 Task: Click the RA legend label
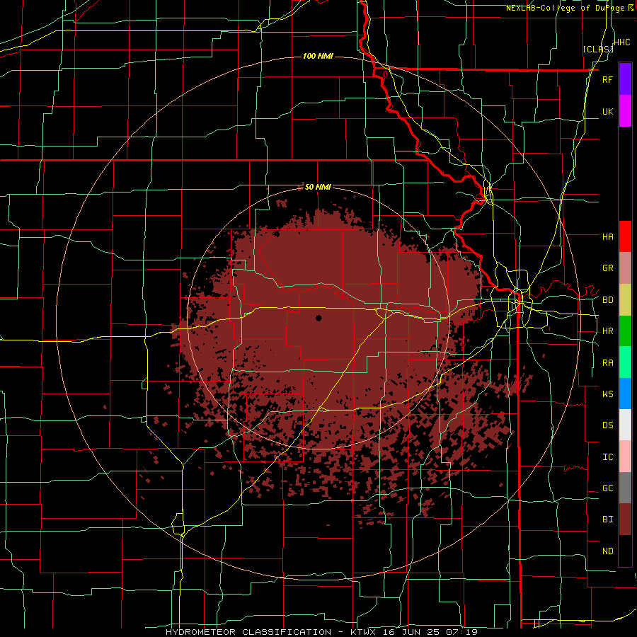[x=607, y=363]
